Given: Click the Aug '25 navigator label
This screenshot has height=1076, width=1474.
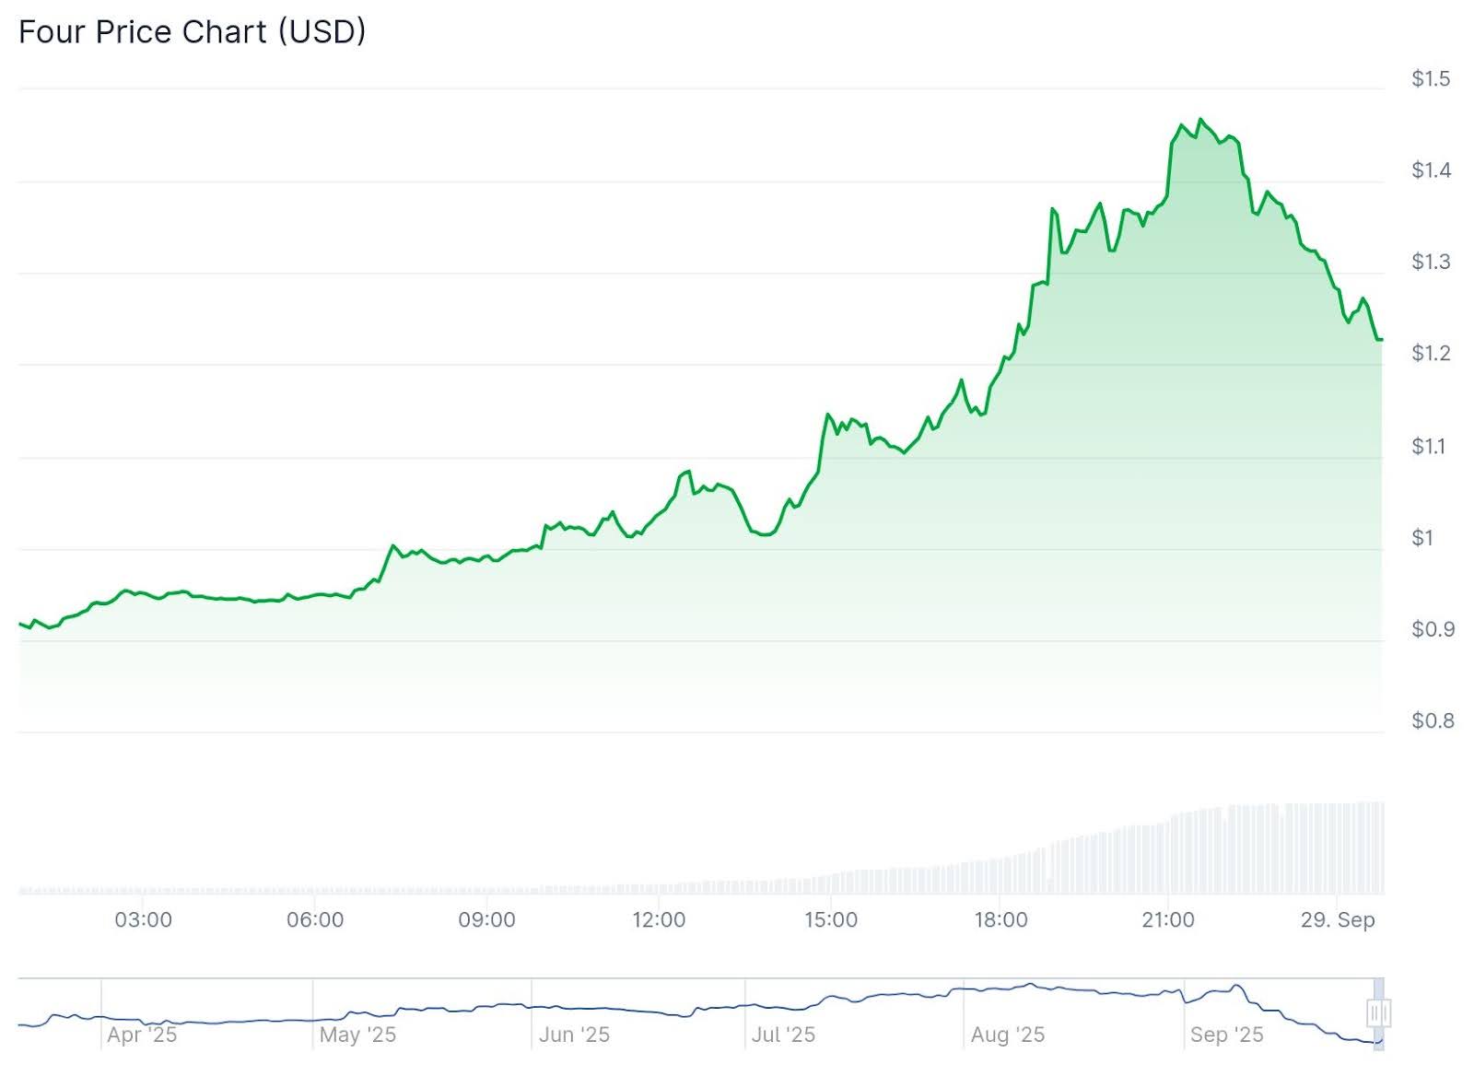Looking at the screenshot, I should point(1008,1035).
